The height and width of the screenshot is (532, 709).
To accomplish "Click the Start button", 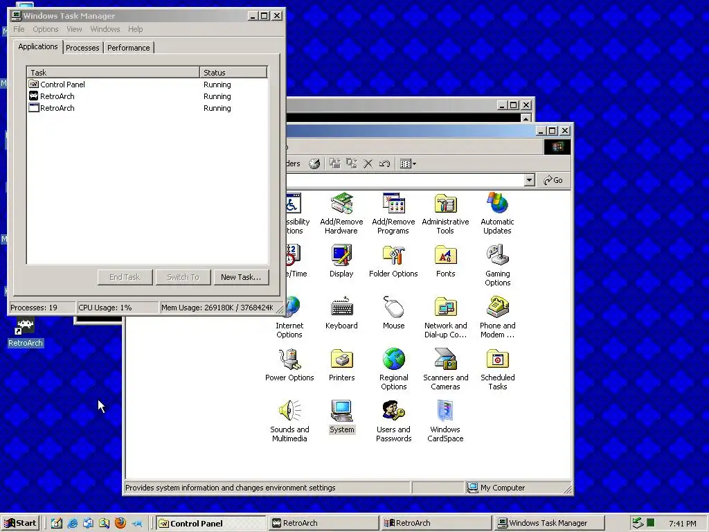I will click(21, 523).
